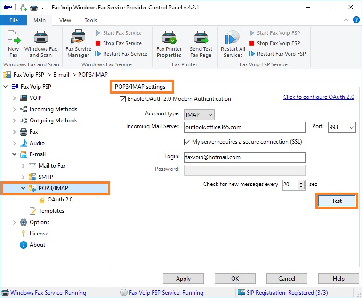Viewport: 362px width, 298px height.
Task: Open Account type IMAP dropdown
Action: click(x=199, y=115)
